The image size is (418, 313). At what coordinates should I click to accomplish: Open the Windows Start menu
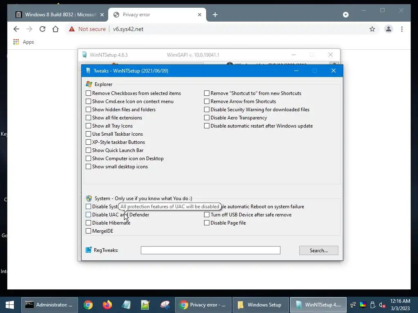pyautogui.click(x=10, y=305)
